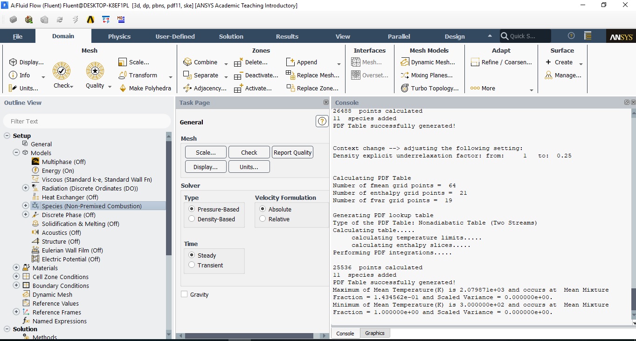Open task page help question icon
Viewport: 636px width, 341px height.
[x=322, y=122]
